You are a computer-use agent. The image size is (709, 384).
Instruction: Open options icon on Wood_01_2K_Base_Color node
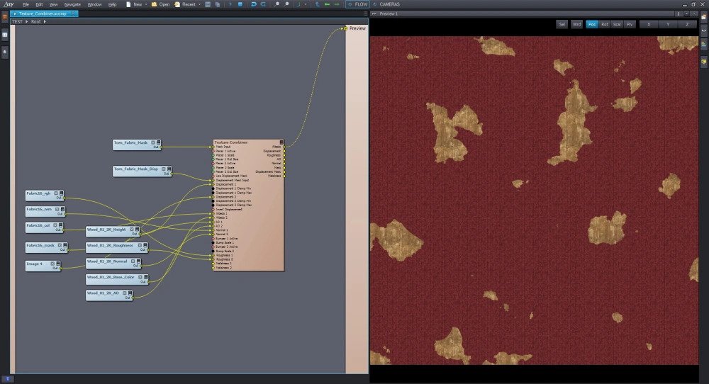point(145,277)
